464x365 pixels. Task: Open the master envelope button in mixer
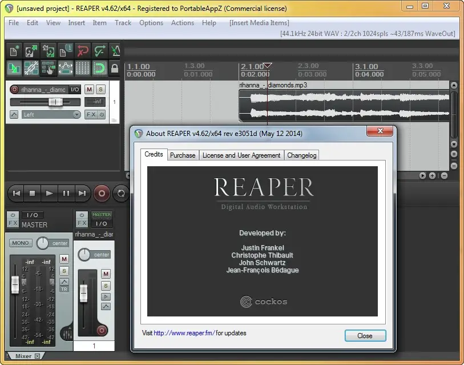[x=64, y=282]
